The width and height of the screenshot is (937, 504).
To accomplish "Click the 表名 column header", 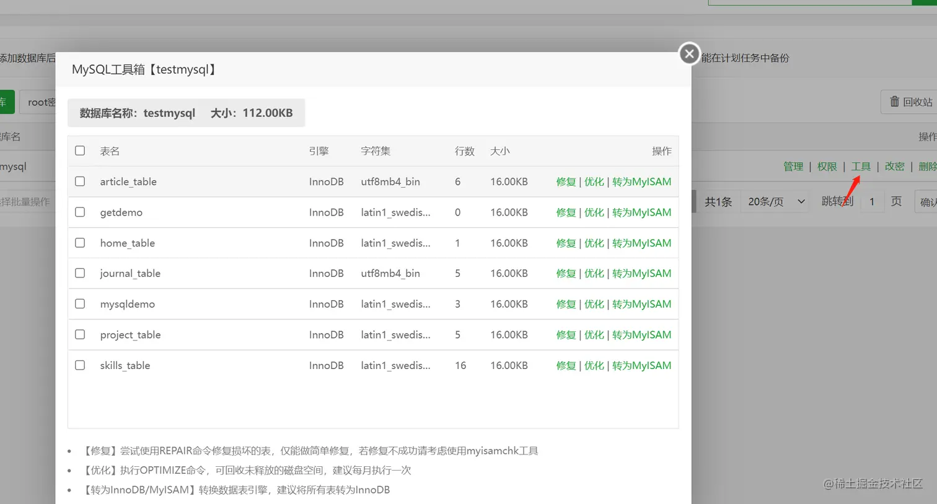I will [110, 151].
